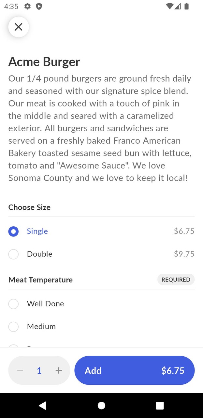Tap the battery icon in the status bar
This screenshot has width=203, height=418.
coord(186,6)
